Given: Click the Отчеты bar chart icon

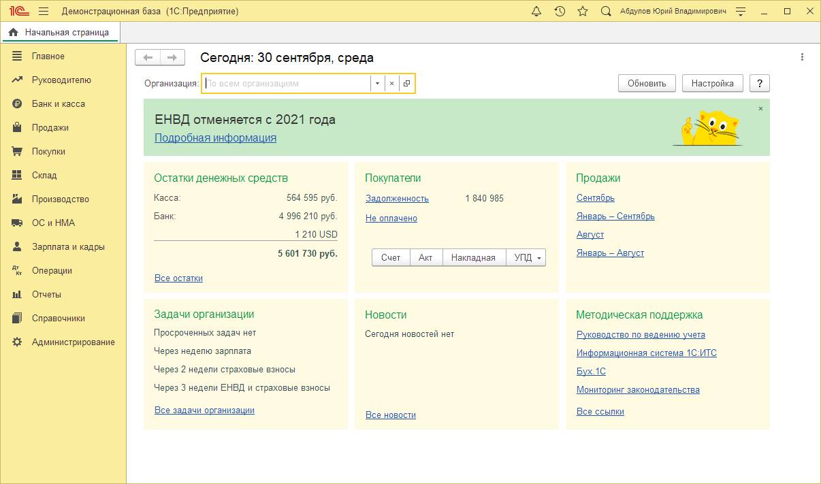Looking at the screenshot, I should click(17, 295).
